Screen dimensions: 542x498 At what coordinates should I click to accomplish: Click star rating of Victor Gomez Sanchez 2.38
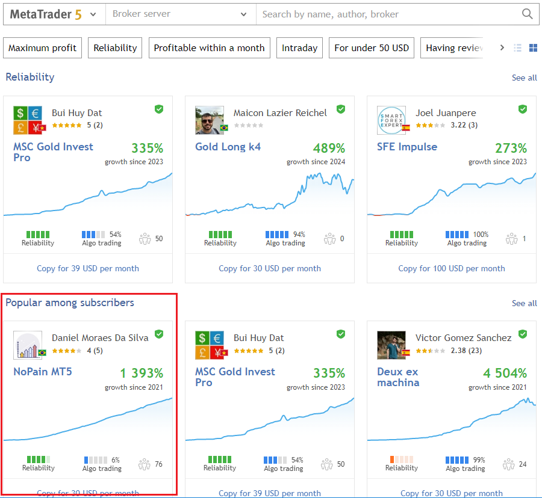431,351
